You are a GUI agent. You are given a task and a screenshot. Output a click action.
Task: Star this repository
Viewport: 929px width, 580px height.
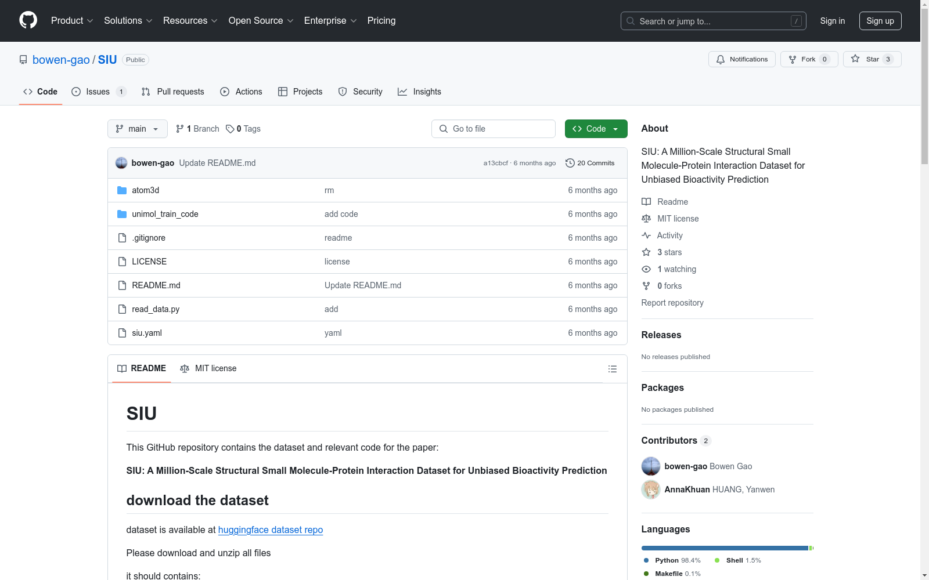coord(872,59)
